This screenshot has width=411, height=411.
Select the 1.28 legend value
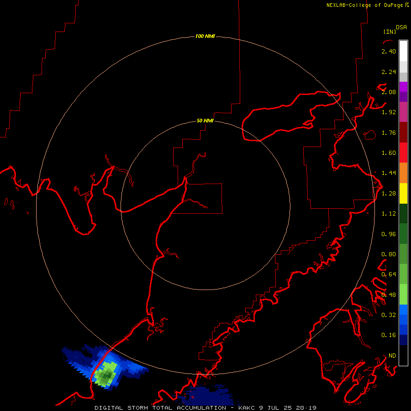389,194
